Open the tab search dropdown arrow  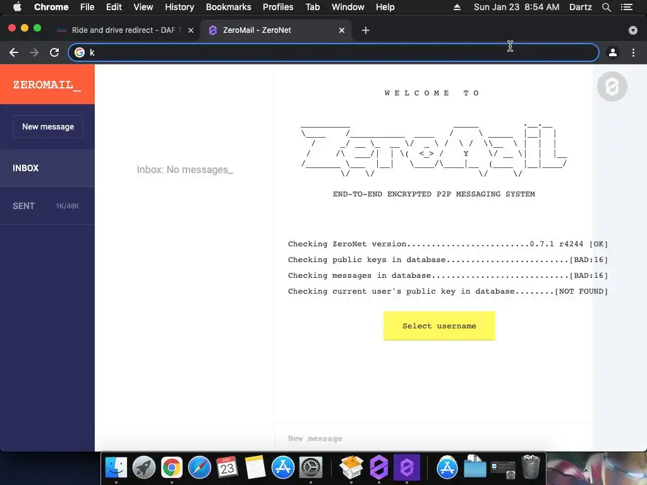point(633,30)
